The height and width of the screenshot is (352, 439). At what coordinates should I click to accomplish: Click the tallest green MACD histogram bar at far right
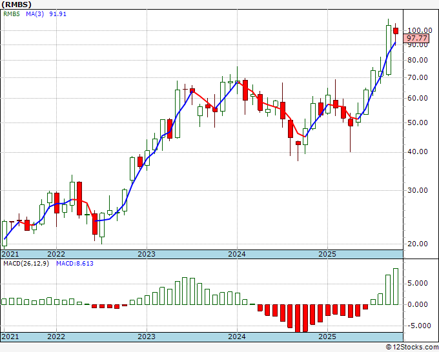[x=396, y=287]
